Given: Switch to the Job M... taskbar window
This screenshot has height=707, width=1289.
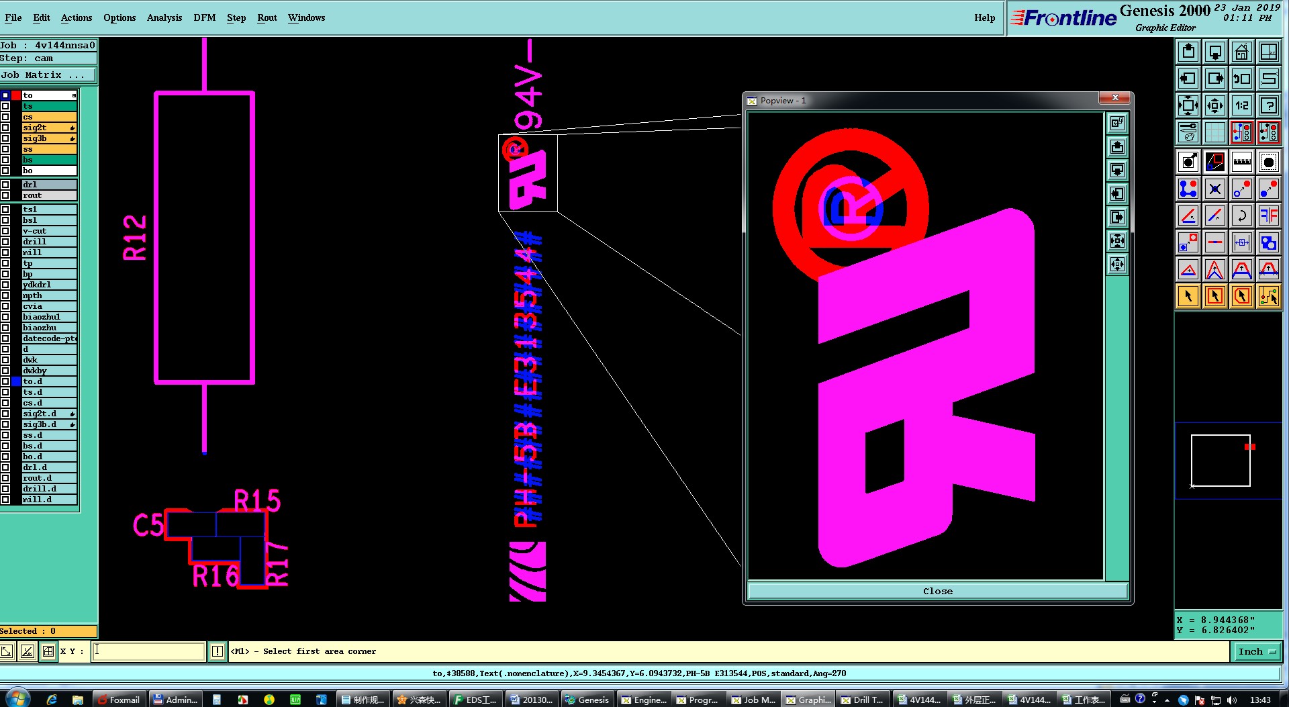Looking at the screenshot, I should (753, 699).
